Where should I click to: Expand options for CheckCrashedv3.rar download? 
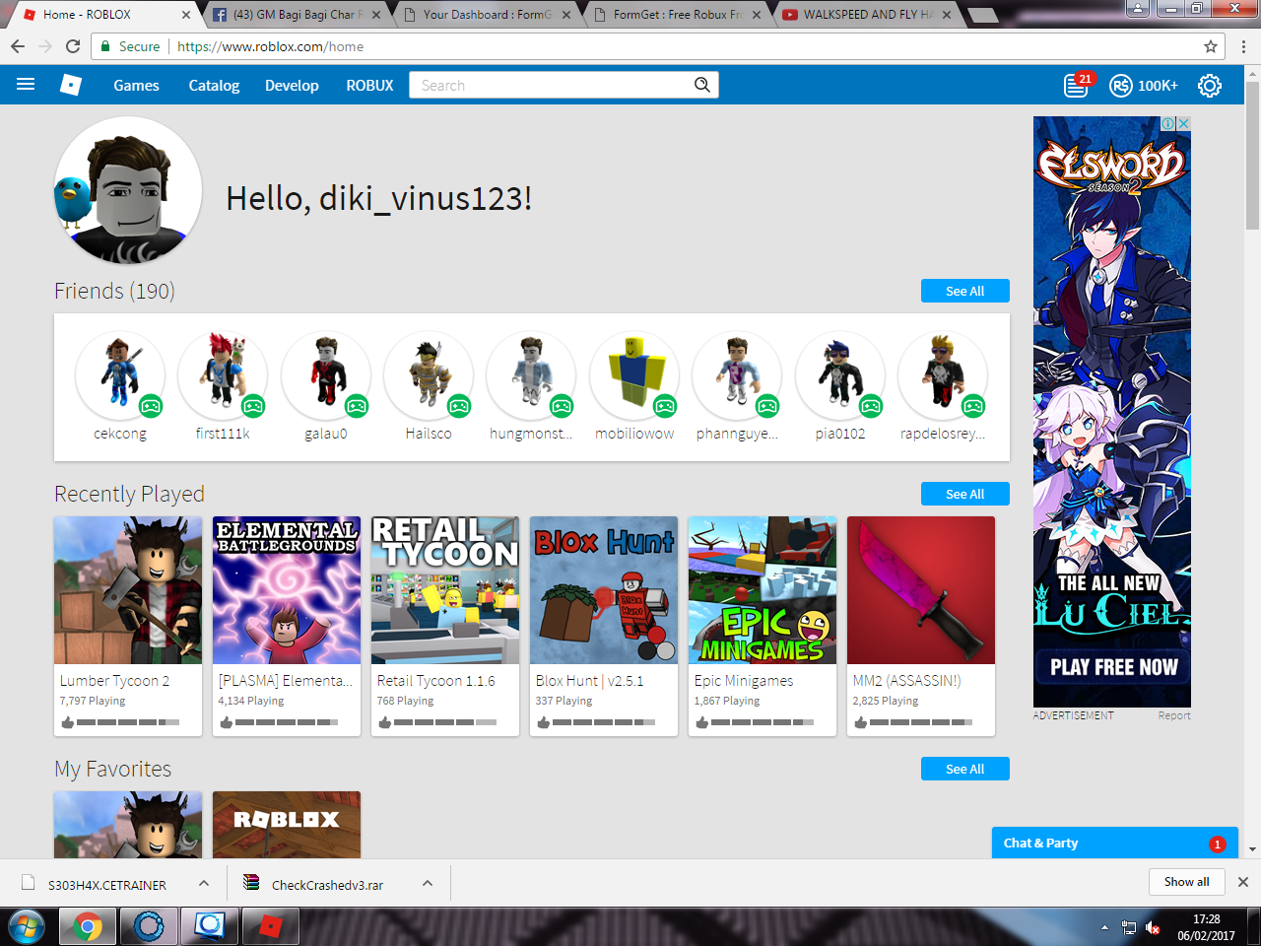[x=428, y=883]
